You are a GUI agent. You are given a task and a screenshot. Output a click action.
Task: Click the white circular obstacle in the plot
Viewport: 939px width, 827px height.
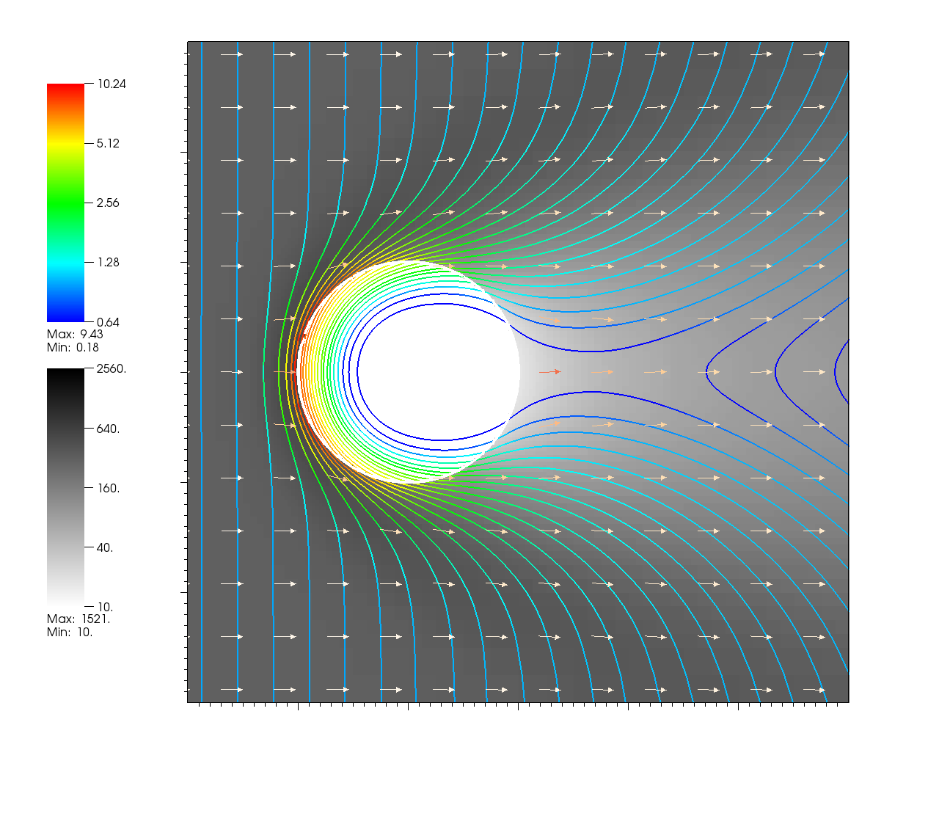coord(409,371)
